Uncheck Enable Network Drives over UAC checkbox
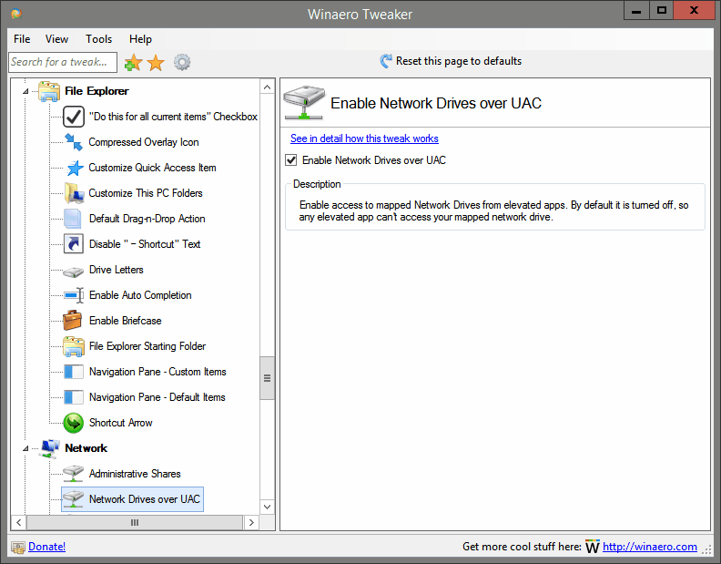The height and width of the screenshot is (564, 721). 291,160
